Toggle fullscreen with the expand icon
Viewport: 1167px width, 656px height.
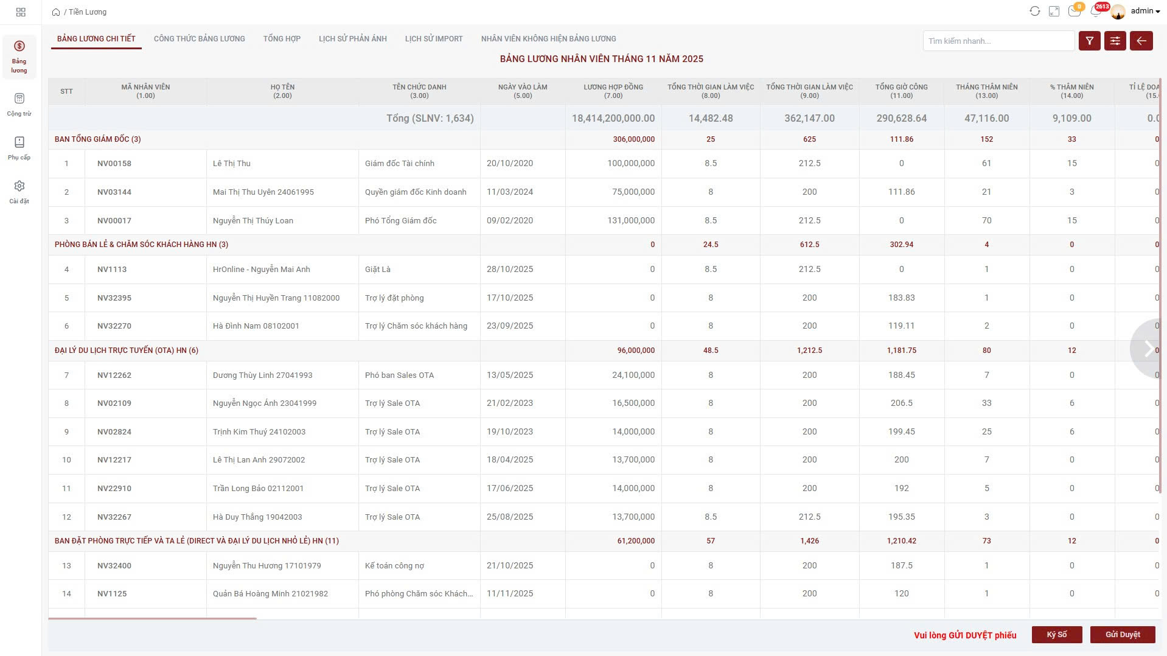1054,12
